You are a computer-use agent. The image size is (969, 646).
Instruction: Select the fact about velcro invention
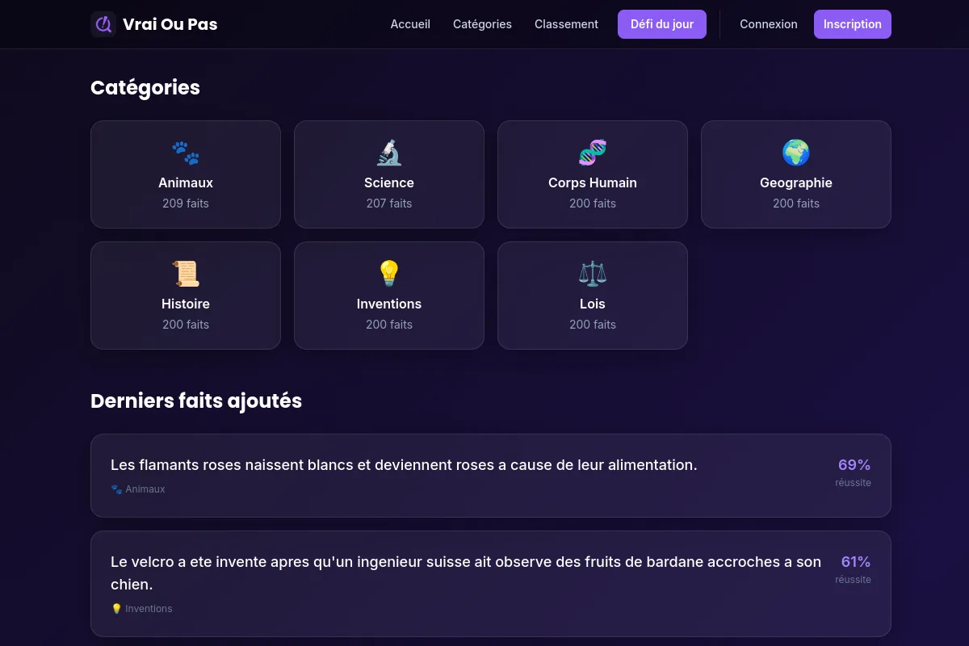[x=491, y=583]
